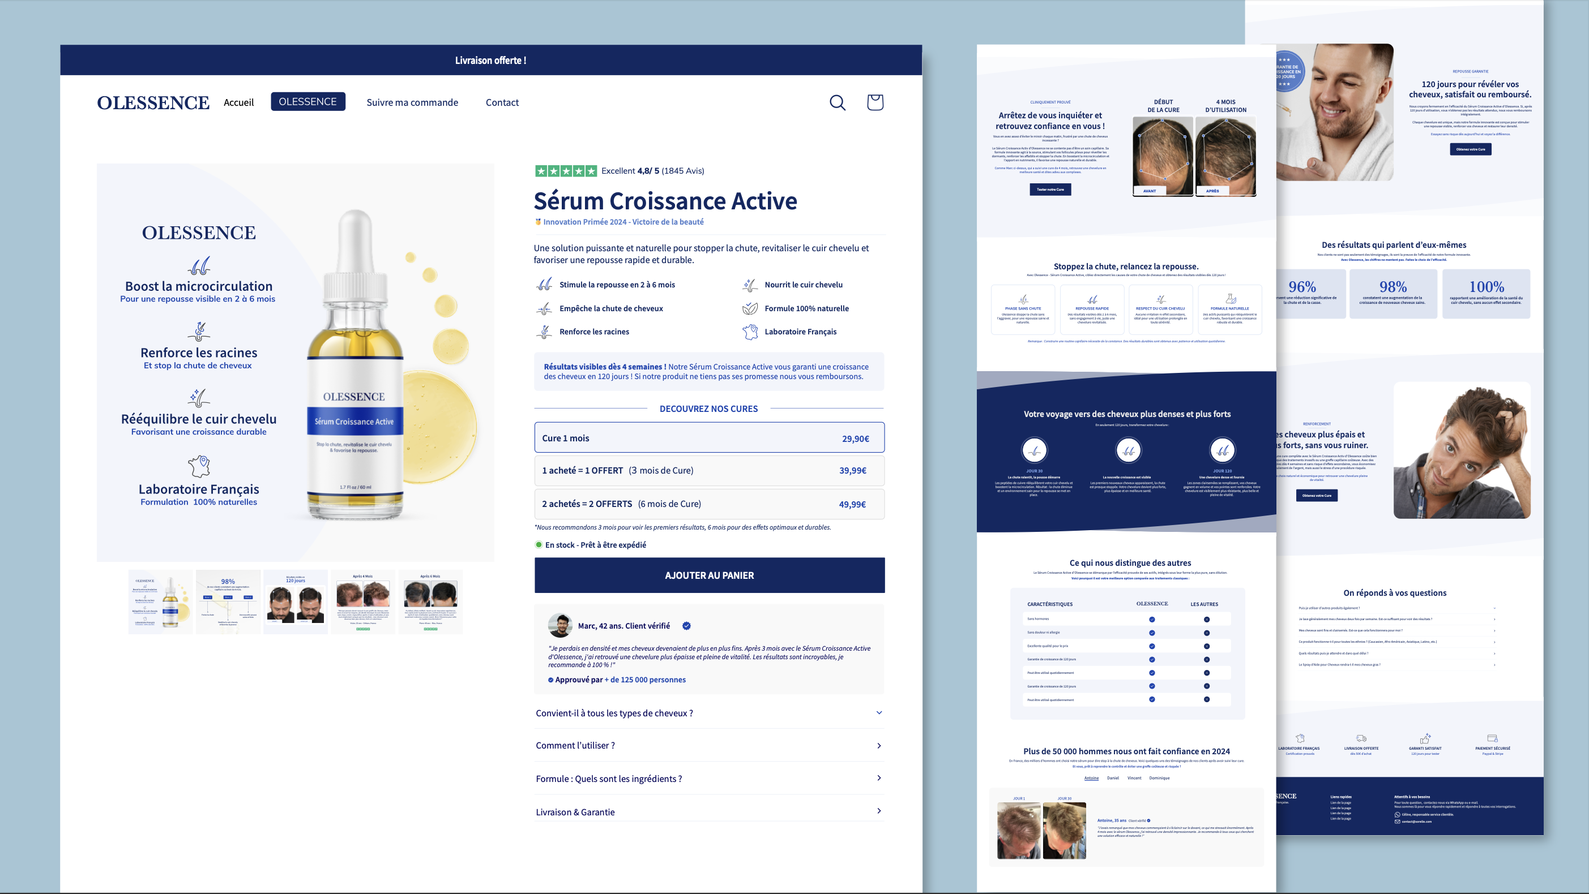Click the green 'En stock' indicator dot
1589x894 pixels.
tap(539, 544)
